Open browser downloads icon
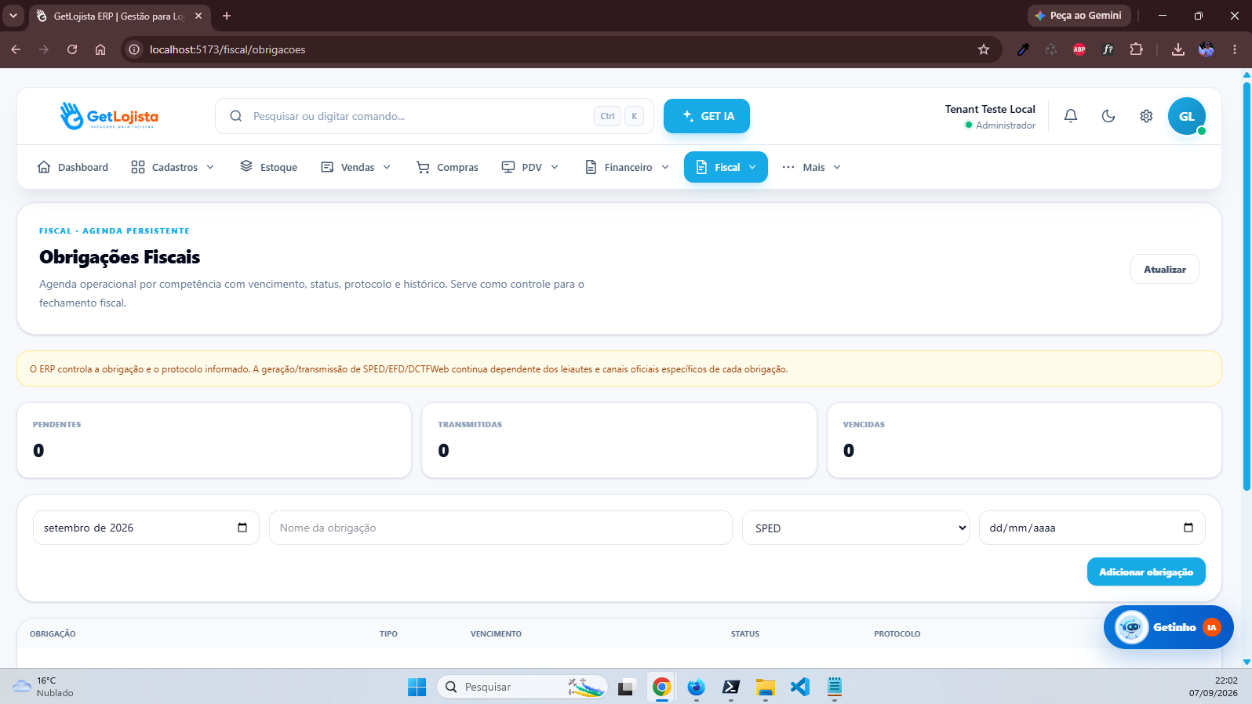 1178,49
